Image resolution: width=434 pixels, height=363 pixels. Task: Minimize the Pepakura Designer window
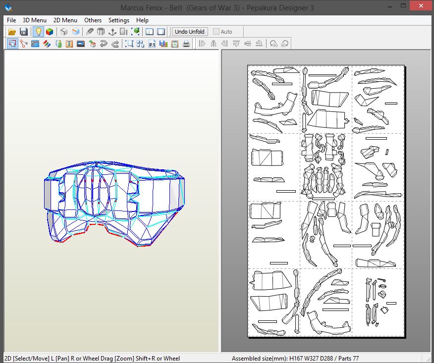[390, 6]
